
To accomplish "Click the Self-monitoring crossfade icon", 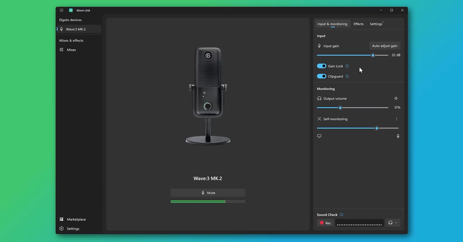I will pos(319,119).
